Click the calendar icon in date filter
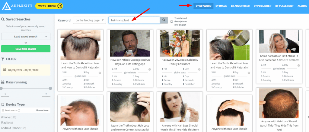Viewport: 309px width, 132px height. (x=5, y=70)
